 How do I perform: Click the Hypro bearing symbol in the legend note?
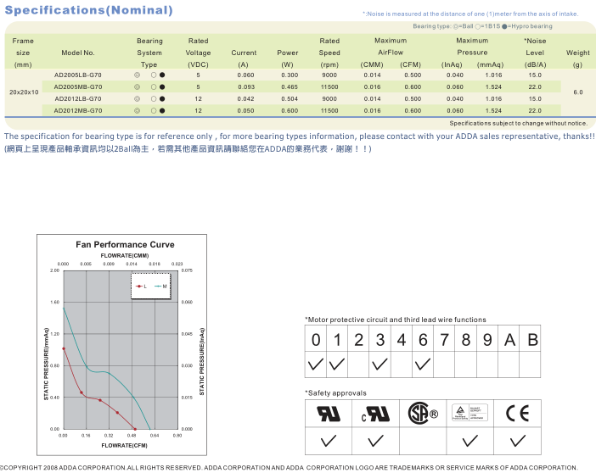pos(504,26)
